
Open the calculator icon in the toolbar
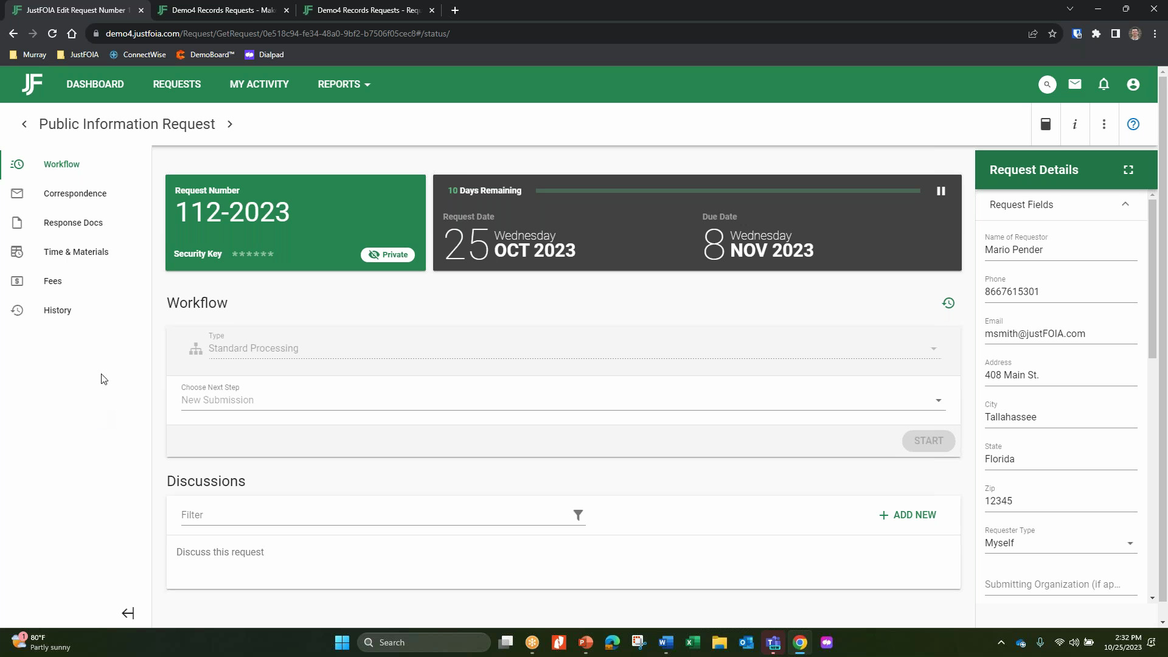point(1046,124)
